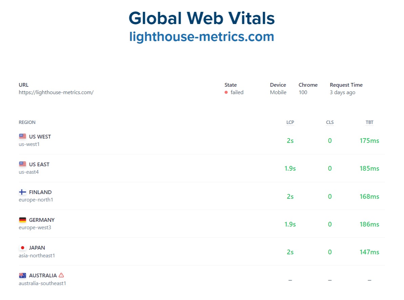
Task: Click US East LCP value 1.9s
Action: coord(290,168)
